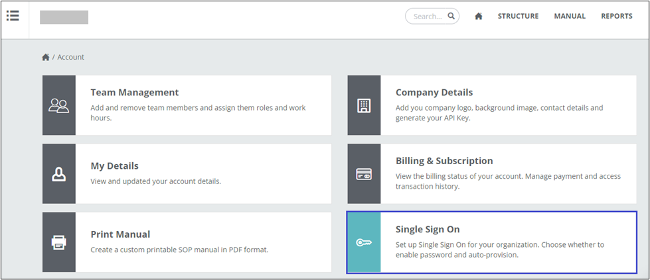Click the My Details user icon
The image size is (650, 280).
(58, 174)
